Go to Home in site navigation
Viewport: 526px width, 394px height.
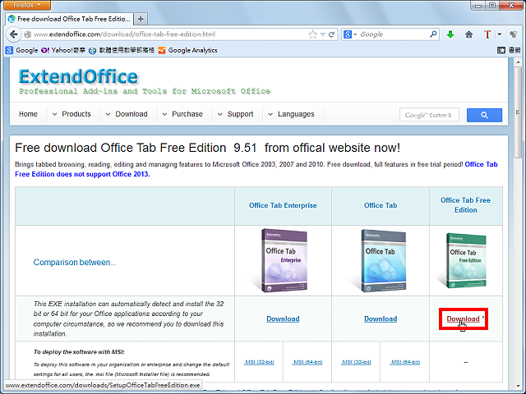pos(28,114)
